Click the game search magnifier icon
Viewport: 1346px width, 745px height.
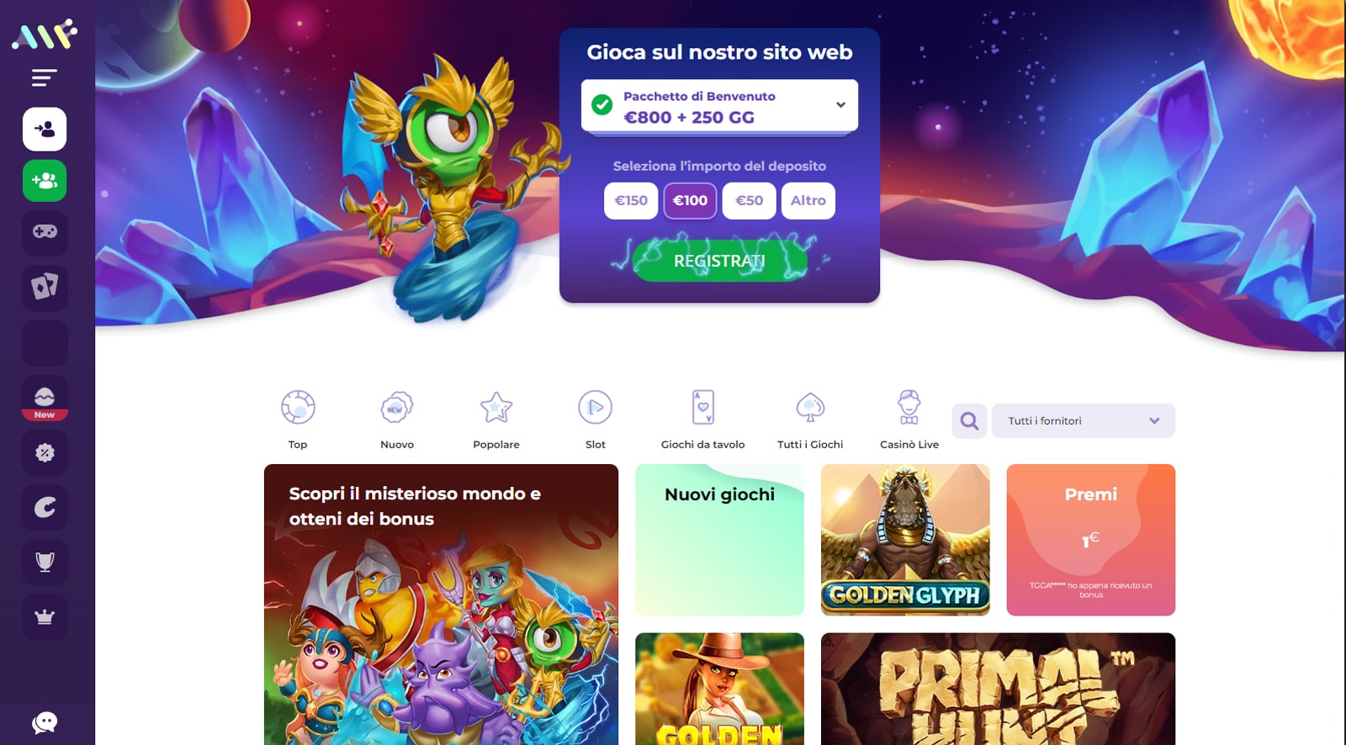pos(969,420)
